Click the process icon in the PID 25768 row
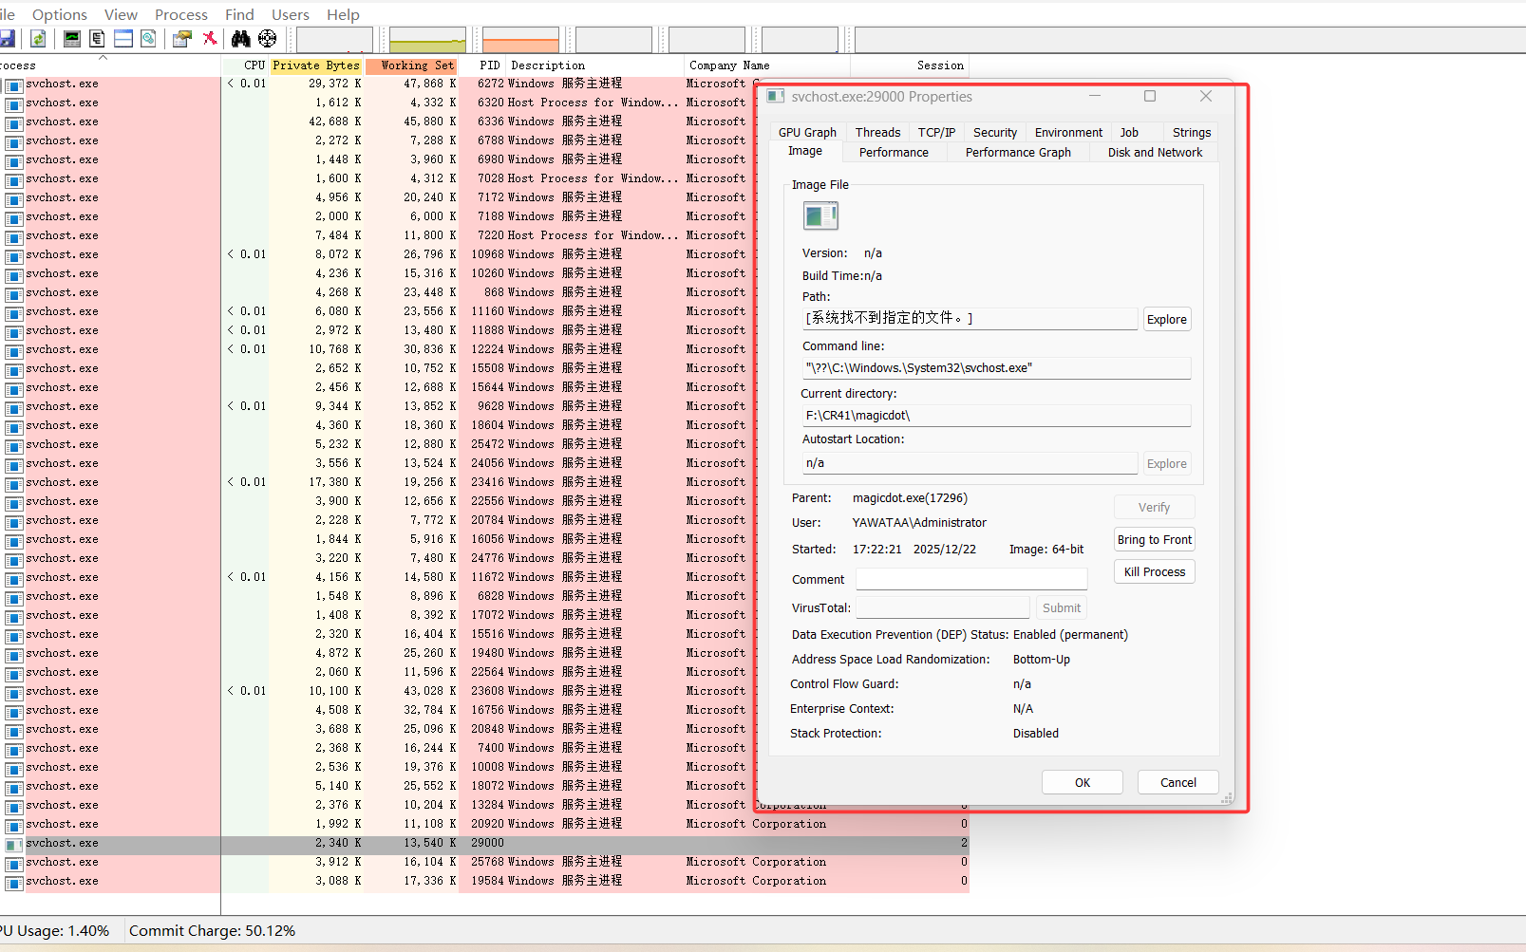This screenshot has width=1526, height=952. 13,863
